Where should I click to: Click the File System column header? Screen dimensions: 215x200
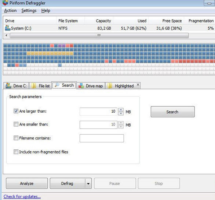pyautogui.click(x=70, y=21)
